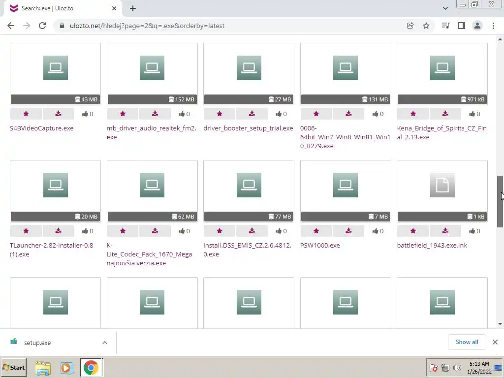The width and height of the screenshot is (504, 378).
Task: Star battlefield_1943.exe.lnk
Action: [413, 231]
